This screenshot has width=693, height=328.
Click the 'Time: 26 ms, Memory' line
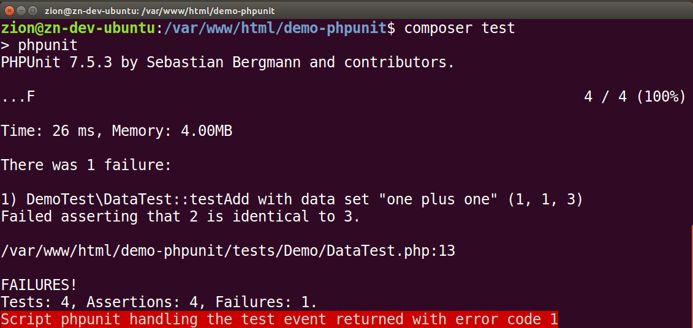click(116, 130)
